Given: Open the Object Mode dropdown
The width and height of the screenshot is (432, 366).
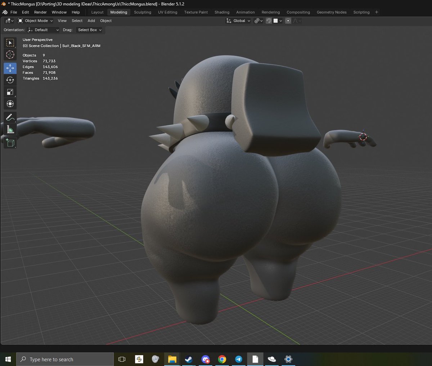Looking at the screenshot, I should point(35,21).
